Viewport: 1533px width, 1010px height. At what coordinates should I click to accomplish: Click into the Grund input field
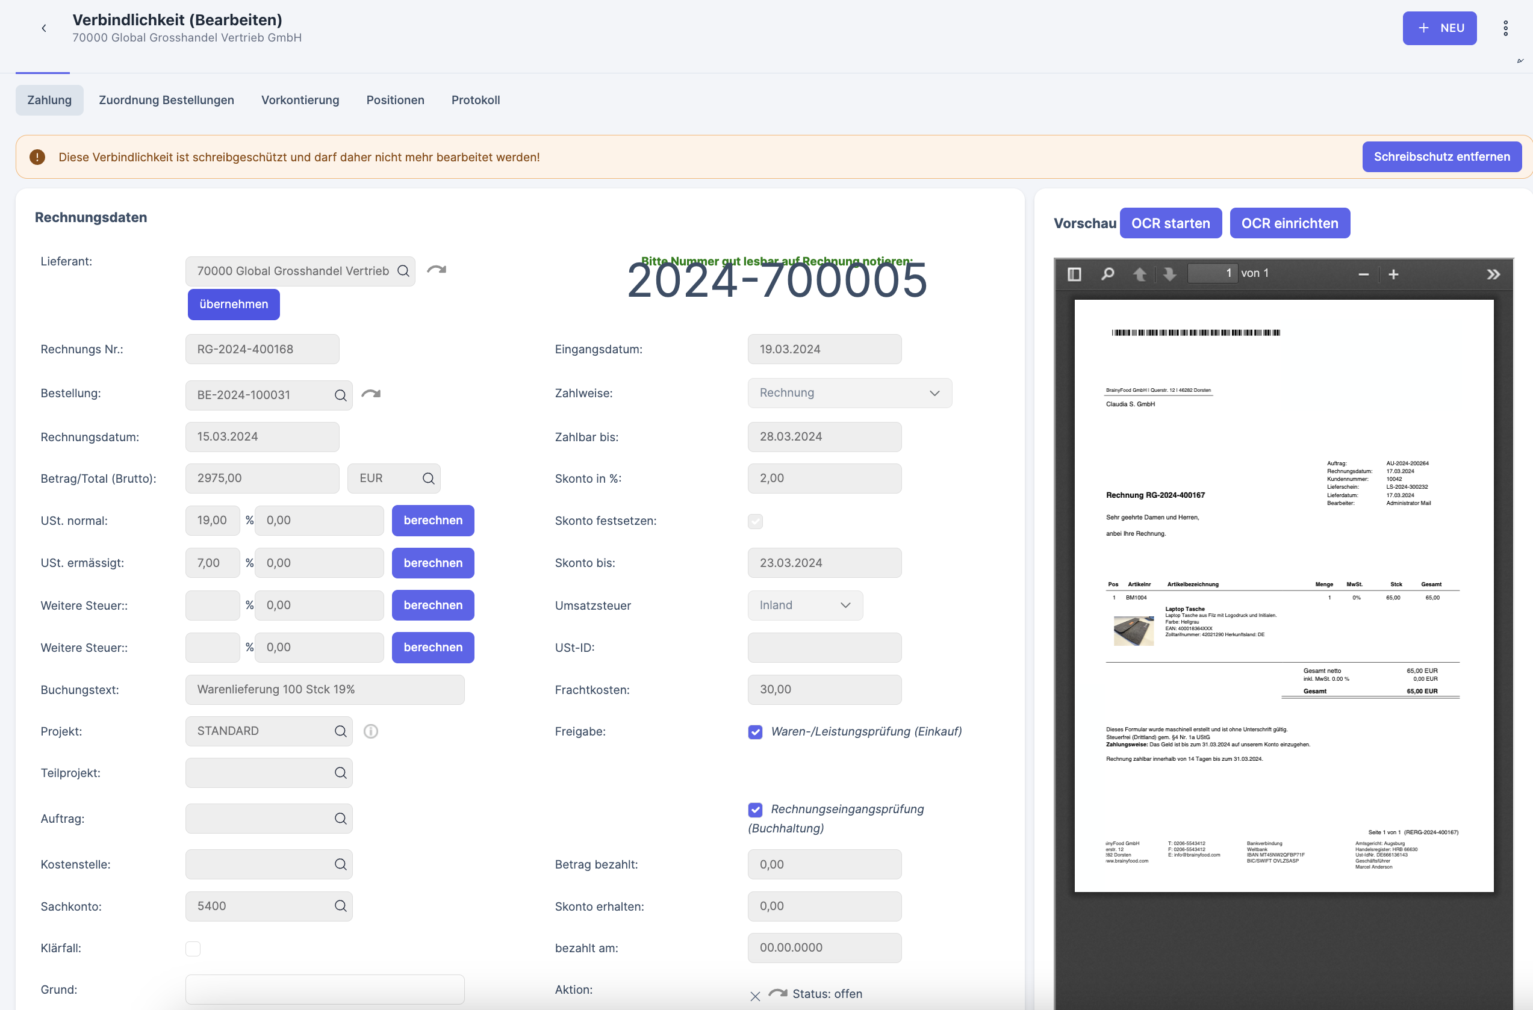(x=325, y=990)
